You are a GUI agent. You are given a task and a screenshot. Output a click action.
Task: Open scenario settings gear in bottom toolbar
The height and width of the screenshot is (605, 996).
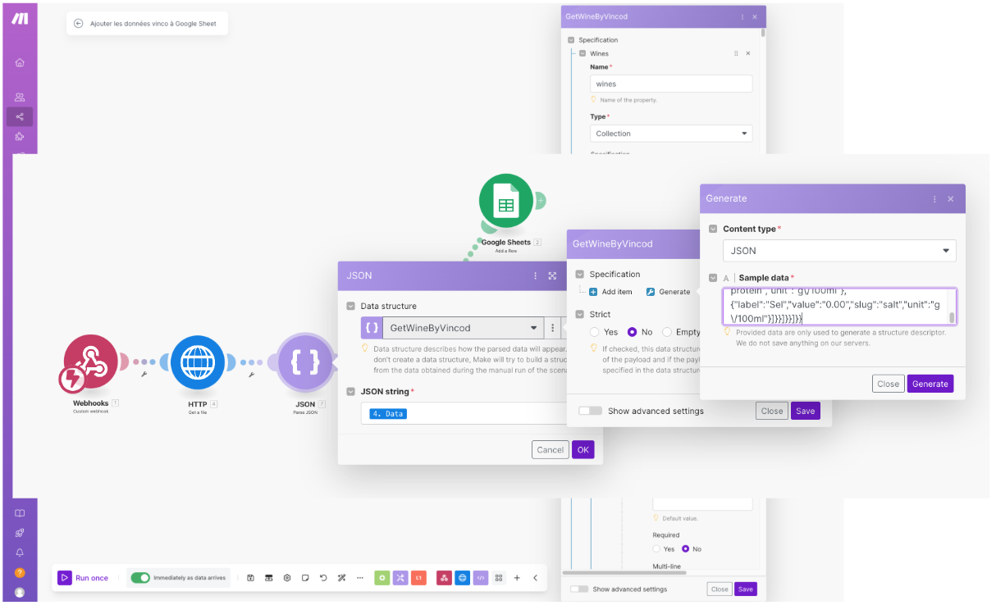287,578
